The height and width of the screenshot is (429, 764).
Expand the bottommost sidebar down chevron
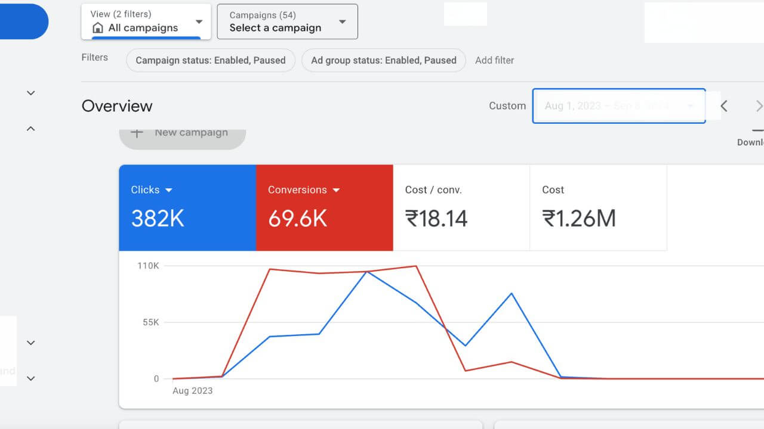point(31,378)
